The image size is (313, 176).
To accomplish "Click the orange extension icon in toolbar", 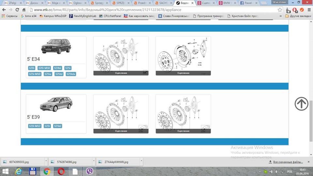I will pos(302,9).
